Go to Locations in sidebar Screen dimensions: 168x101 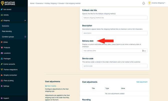pyautogui.click(x=7, y=53)
